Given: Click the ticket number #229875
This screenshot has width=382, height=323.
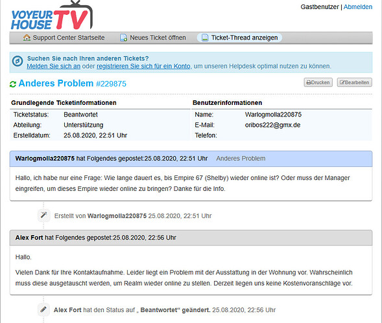Looking at the screenshot, I should point(111,84).
